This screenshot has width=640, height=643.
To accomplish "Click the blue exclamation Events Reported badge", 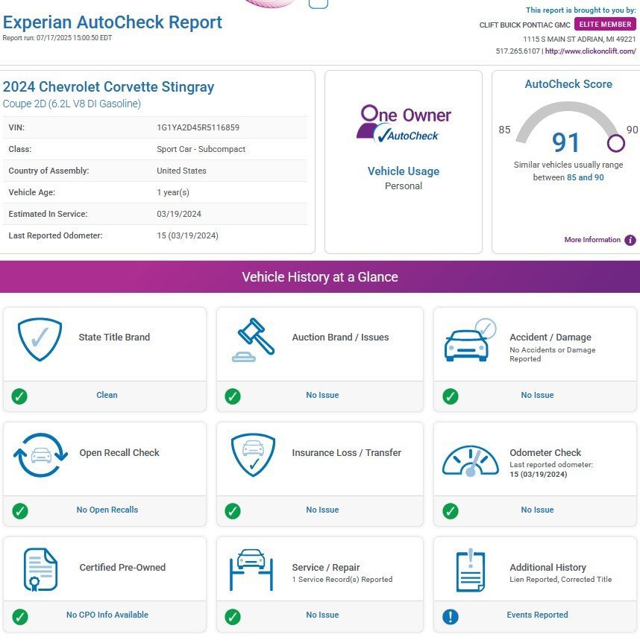I will [451, 616].
